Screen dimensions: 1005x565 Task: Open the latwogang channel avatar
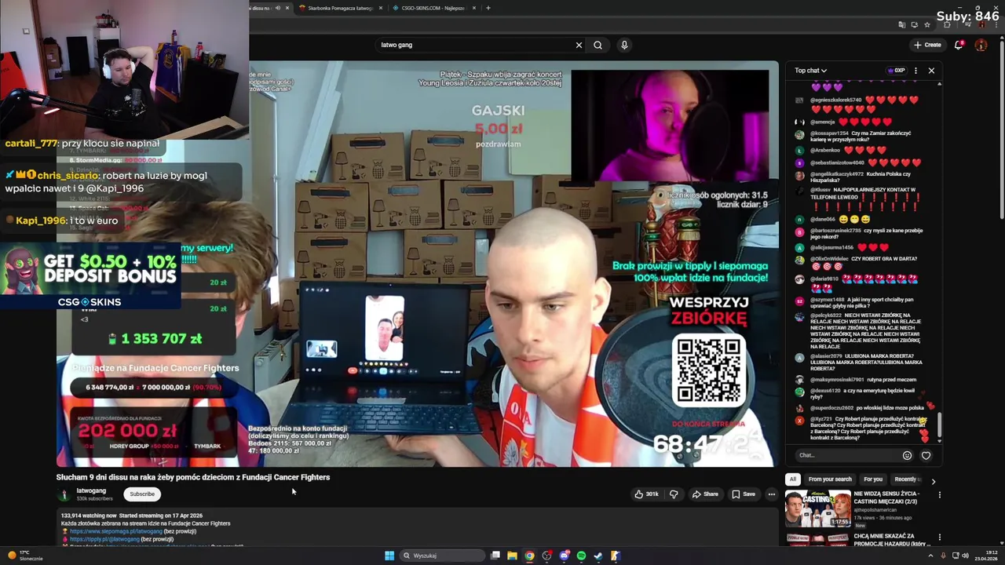[x=64, y=494]
